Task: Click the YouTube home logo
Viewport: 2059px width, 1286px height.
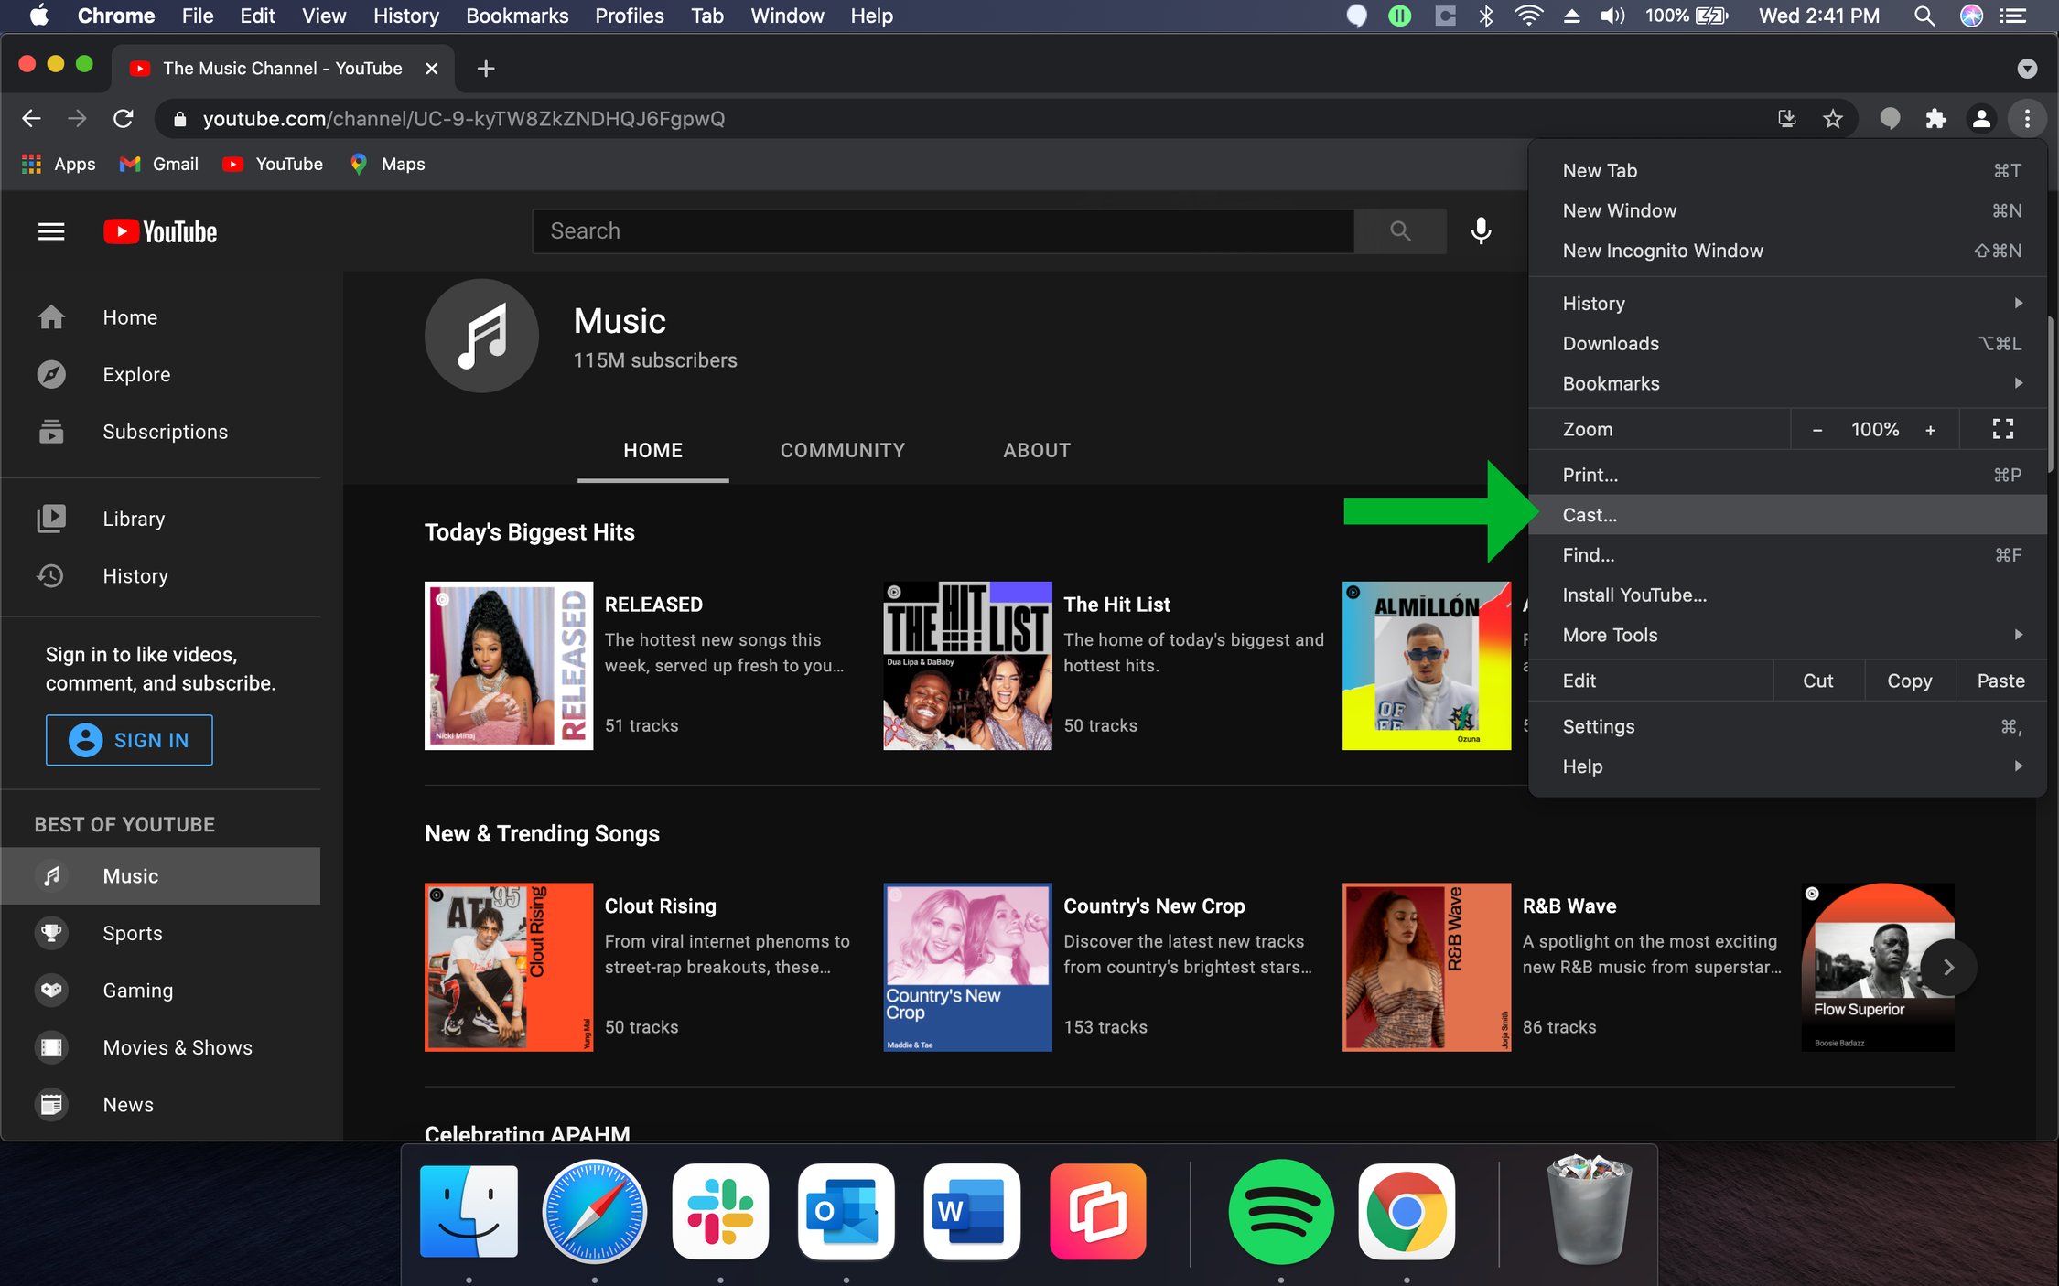Action: point(157,230)
